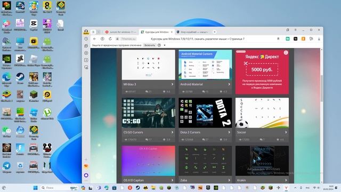Open the Dota 2 cursor pack thumbnail
The width and height of the screenshot is (341, 192).
[x=205, y=113]
